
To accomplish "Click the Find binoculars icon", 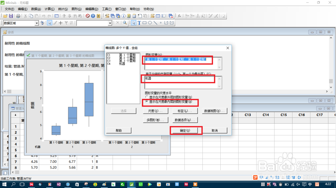I will 75,16.
